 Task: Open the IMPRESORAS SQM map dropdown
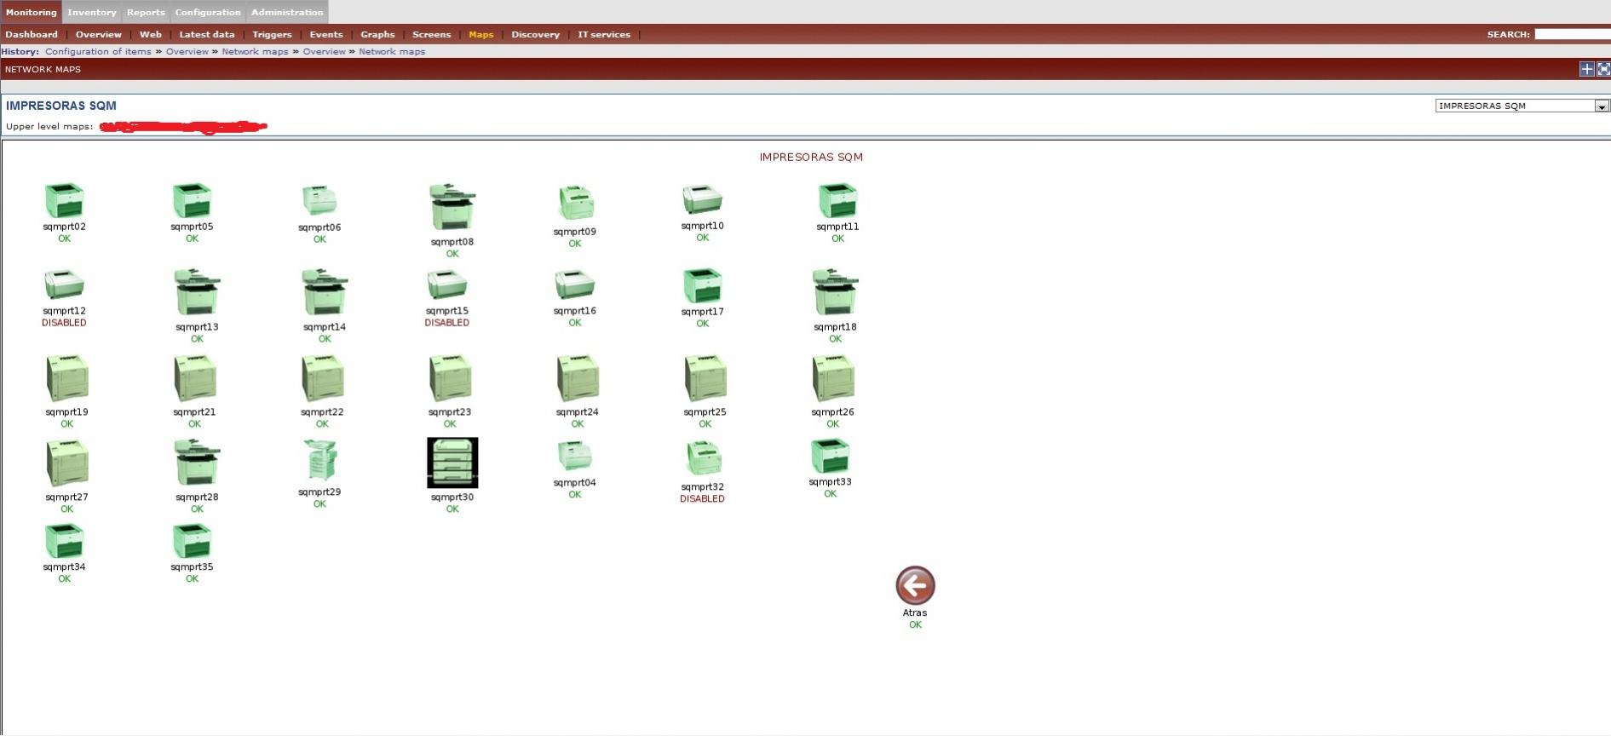click(x=1522, y=106)
